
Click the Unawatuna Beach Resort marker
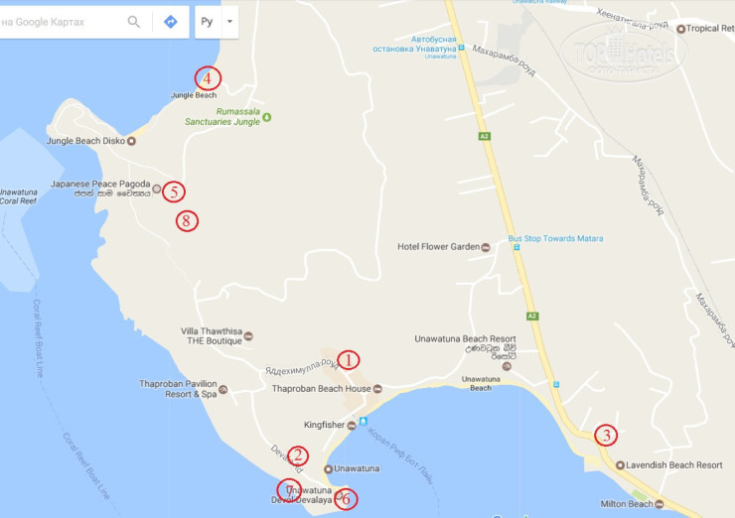click(507, 366)
